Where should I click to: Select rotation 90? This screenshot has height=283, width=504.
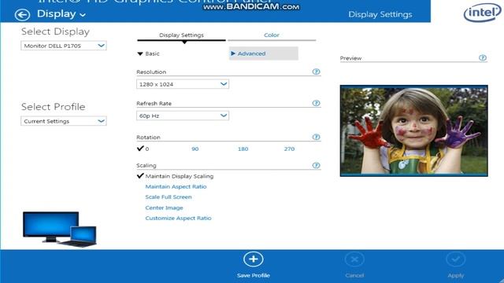coord(195,149)
